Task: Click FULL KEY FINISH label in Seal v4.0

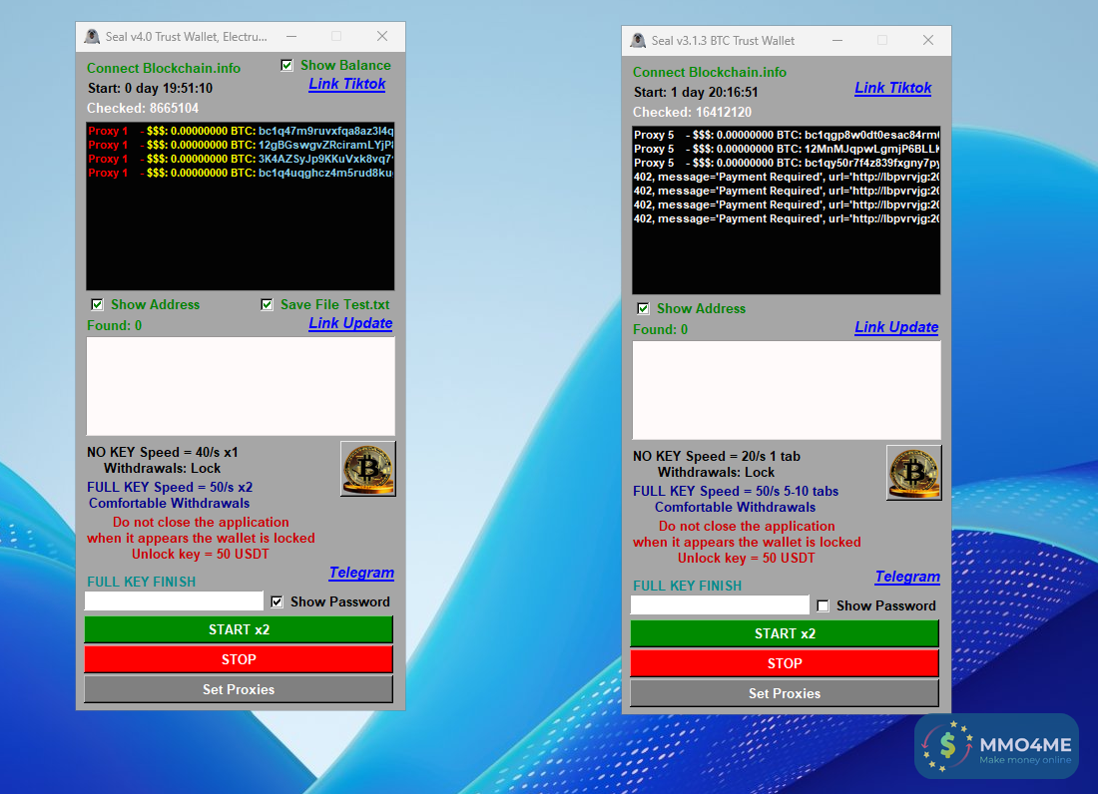Action: (x=142, y=582)
